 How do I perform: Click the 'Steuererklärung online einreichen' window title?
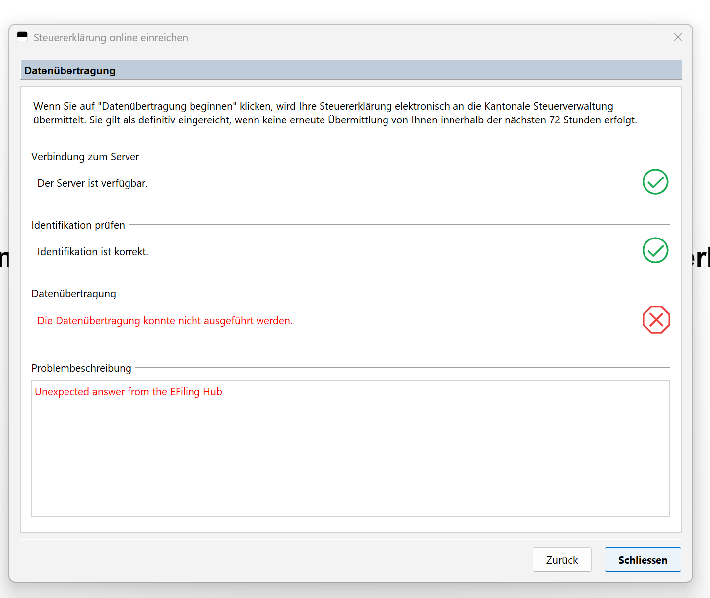point(111,38)
